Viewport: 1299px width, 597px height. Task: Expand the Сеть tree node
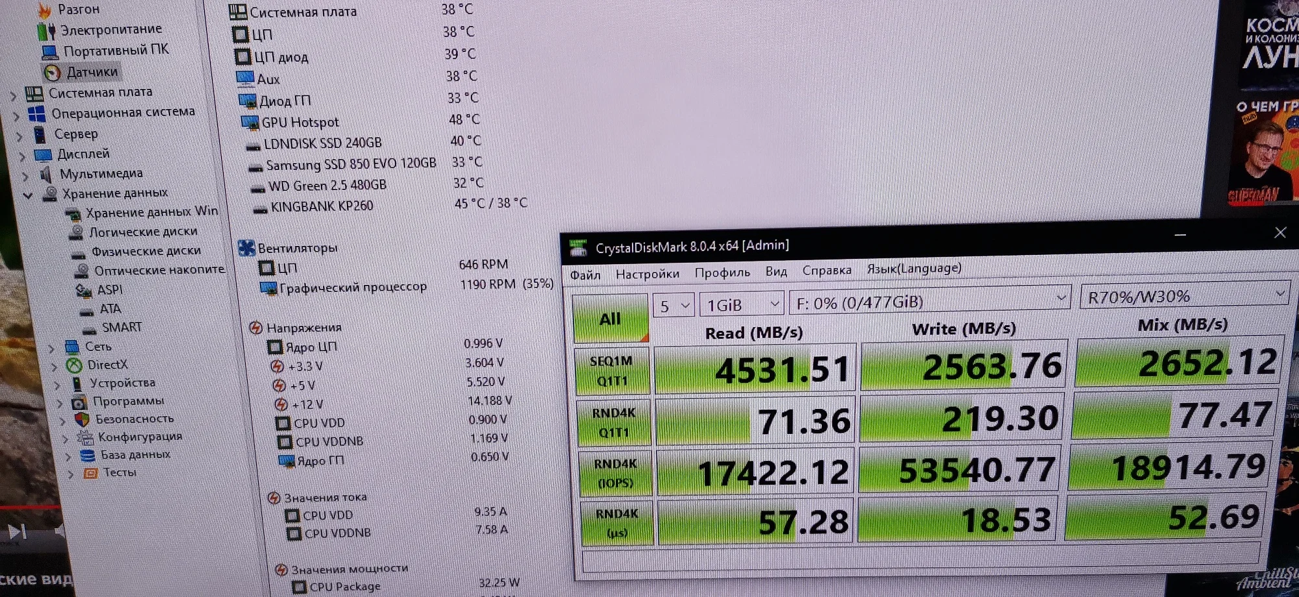click(x=52, y=348)
